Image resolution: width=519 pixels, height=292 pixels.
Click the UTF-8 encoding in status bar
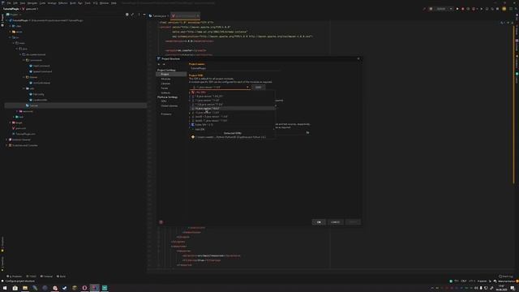[x=472, y=281]
